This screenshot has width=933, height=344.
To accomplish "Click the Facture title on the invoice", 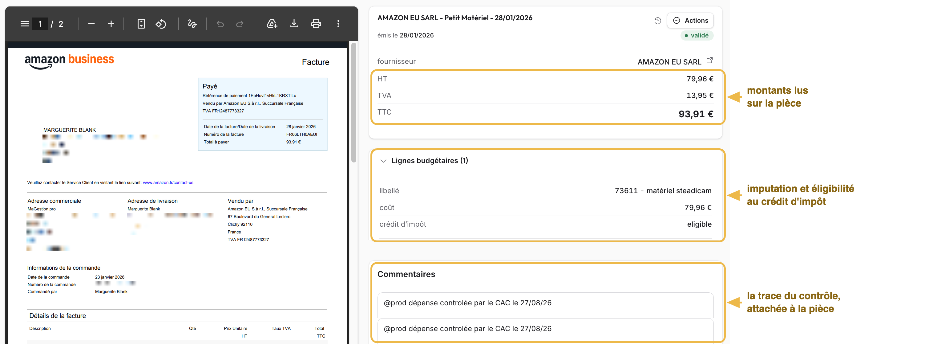I will coord(316,62).
